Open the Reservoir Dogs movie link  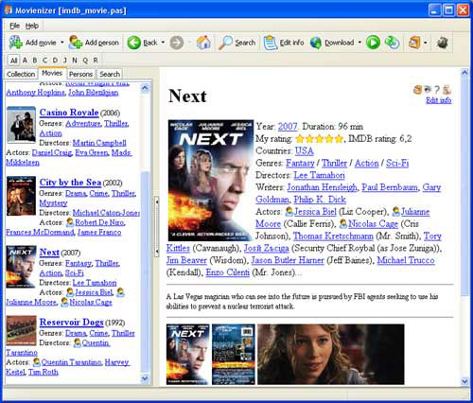pyautogui.click(x=72, y=322)
